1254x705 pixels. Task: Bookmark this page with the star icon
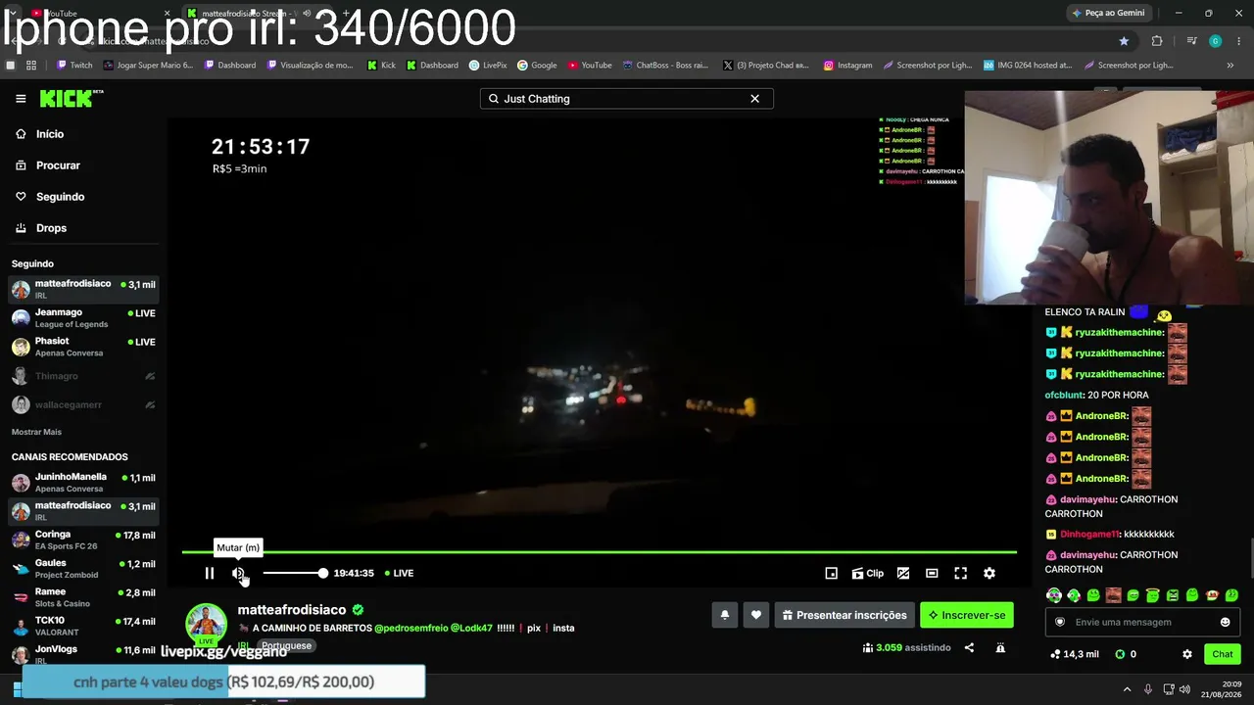tap(1124, 41)
